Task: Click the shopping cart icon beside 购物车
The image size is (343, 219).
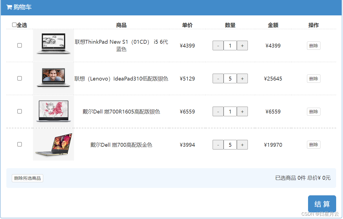Action: tap(9, 7)
